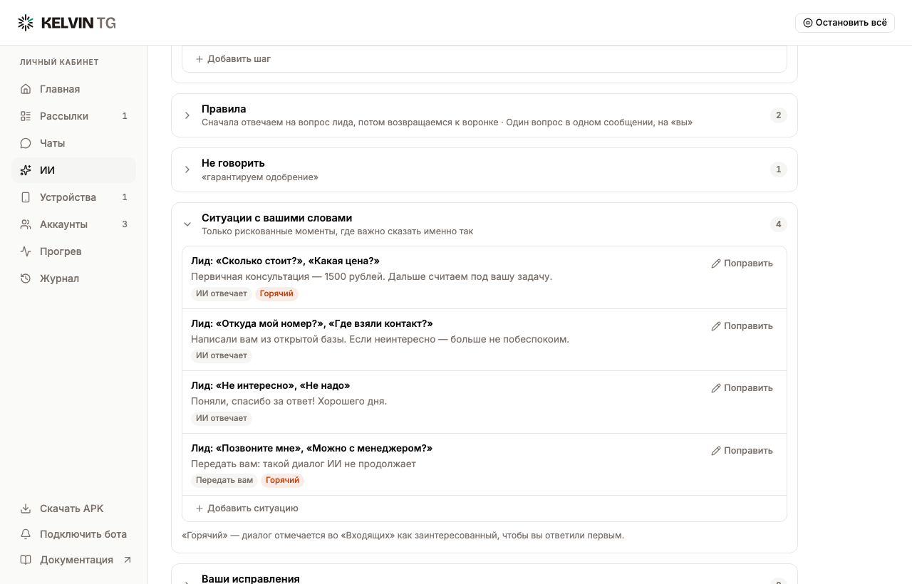
Task: Open the Главная home icon
Action: click(x=26, y=89)
